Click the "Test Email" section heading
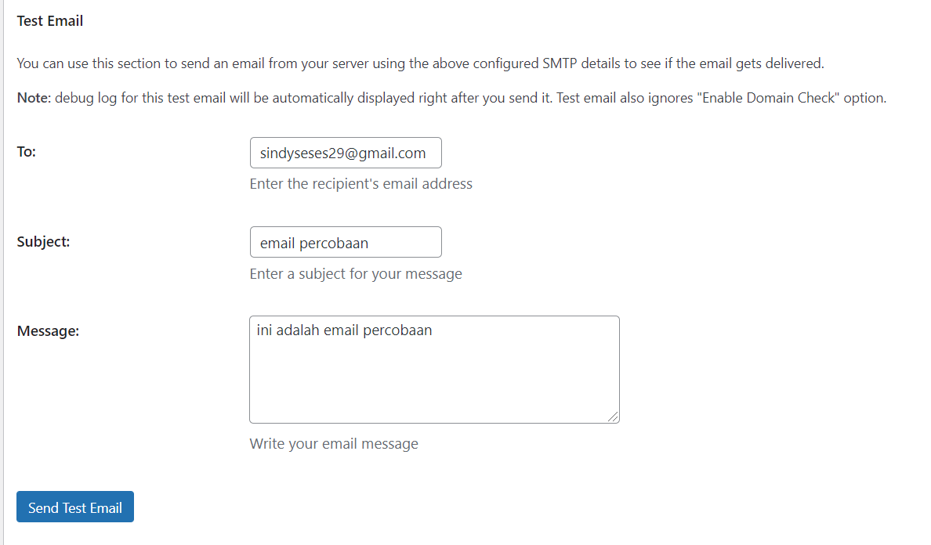 tap(50, 21)
